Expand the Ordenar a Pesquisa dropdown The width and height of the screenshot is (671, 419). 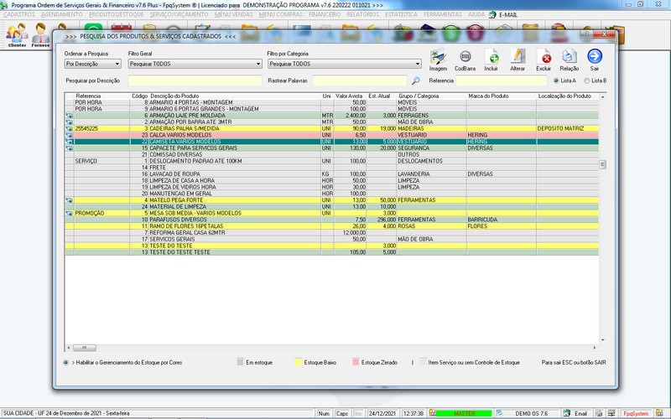click(117, 64)
